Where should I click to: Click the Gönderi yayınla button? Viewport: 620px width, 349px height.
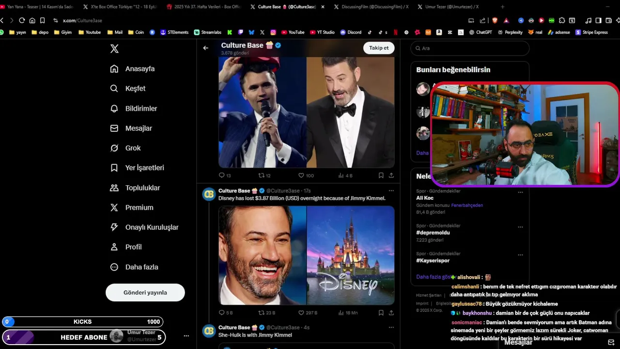pyautogui.click(x=145, y=292)
